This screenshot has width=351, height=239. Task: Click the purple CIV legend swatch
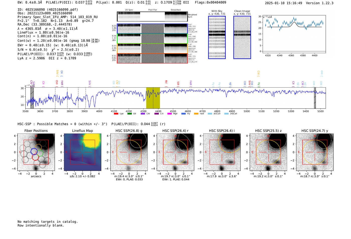click(143, 114)
